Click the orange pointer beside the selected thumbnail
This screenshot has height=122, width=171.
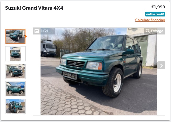click(26, 36)
